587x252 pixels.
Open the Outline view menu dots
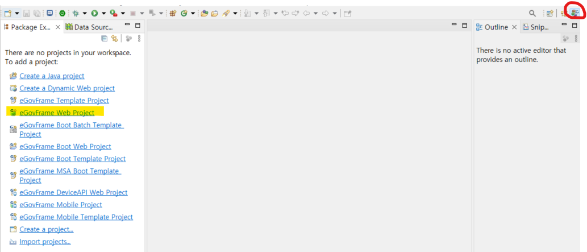(x=576, y=38)
